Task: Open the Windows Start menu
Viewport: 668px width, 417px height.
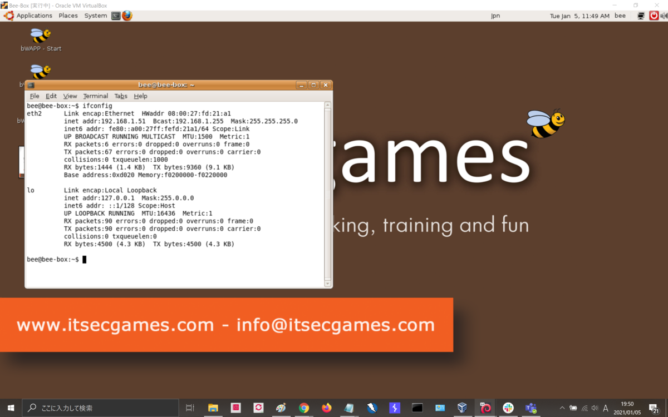Action: 11,408
